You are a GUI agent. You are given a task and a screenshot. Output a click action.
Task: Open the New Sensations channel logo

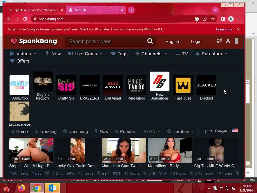coord(159,81)
